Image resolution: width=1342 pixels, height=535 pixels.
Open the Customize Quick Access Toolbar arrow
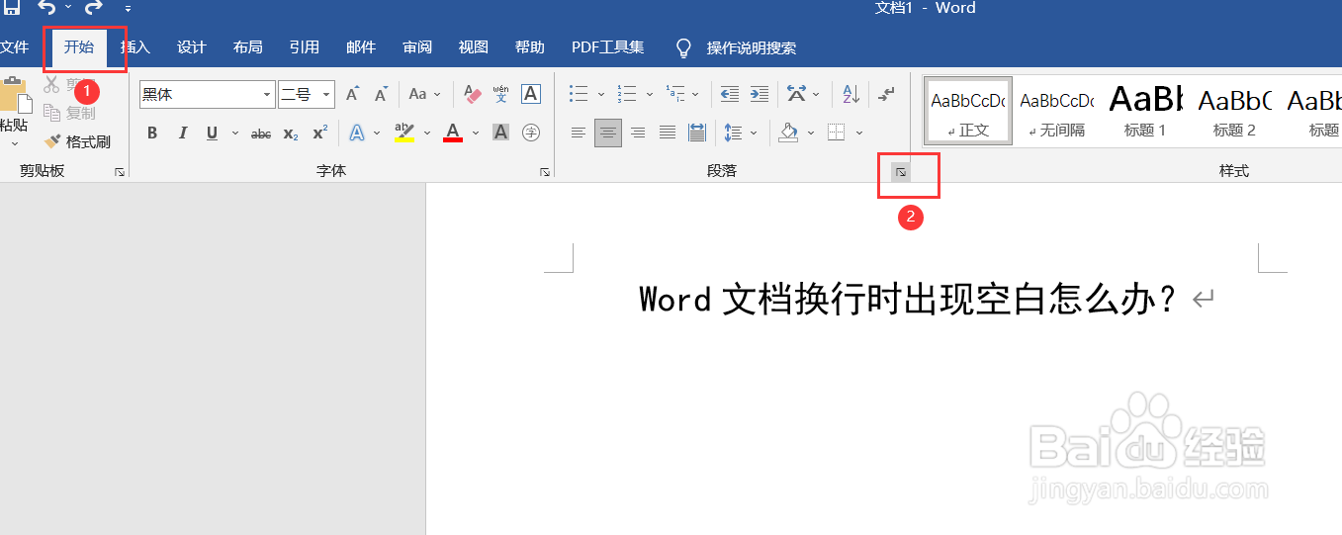[129, 9]
